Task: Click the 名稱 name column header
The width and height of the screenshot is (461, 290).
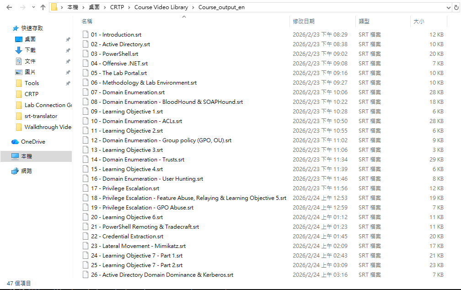Action: point(87,21)
